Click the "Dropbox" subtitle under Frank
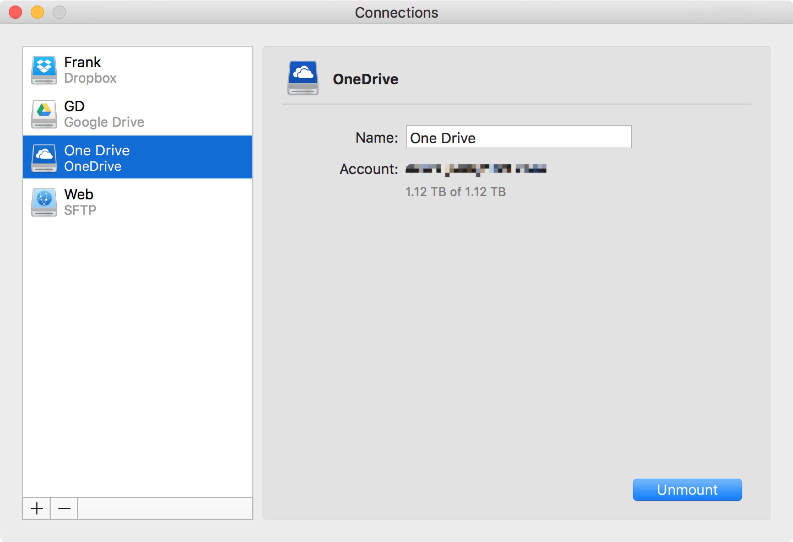The width and height of the screenshot is (793, 542). pyautogui.click(x=90, y=78)
